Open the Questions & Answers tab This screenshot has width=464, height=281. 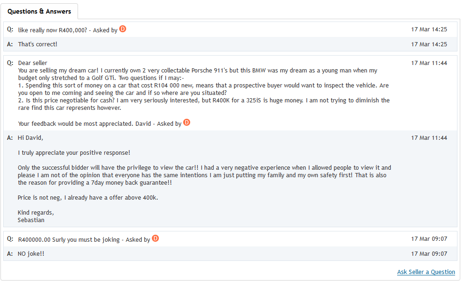(39, 11)
